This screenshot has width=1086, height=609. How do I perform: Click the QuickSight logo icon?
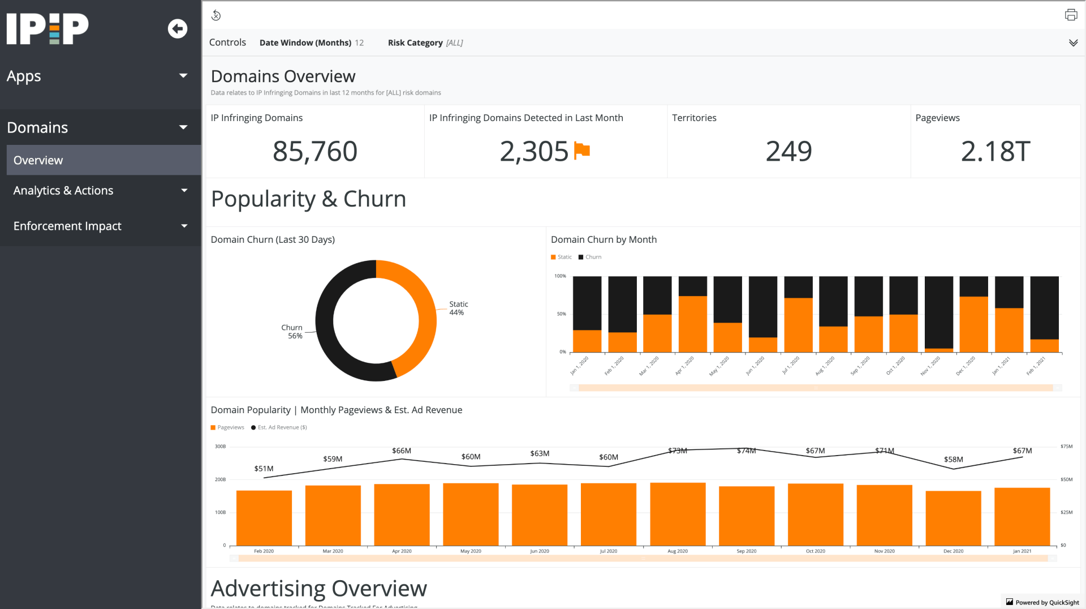[x=1010, y=602]
